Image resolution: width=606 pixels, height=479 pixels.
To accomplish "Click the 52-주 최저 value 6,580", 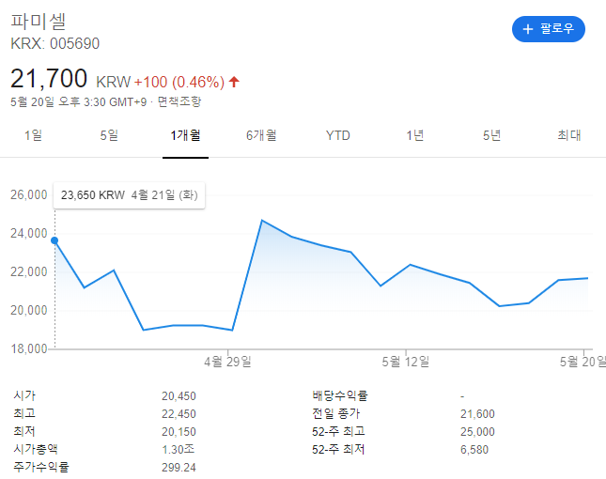I will [474, 450].
